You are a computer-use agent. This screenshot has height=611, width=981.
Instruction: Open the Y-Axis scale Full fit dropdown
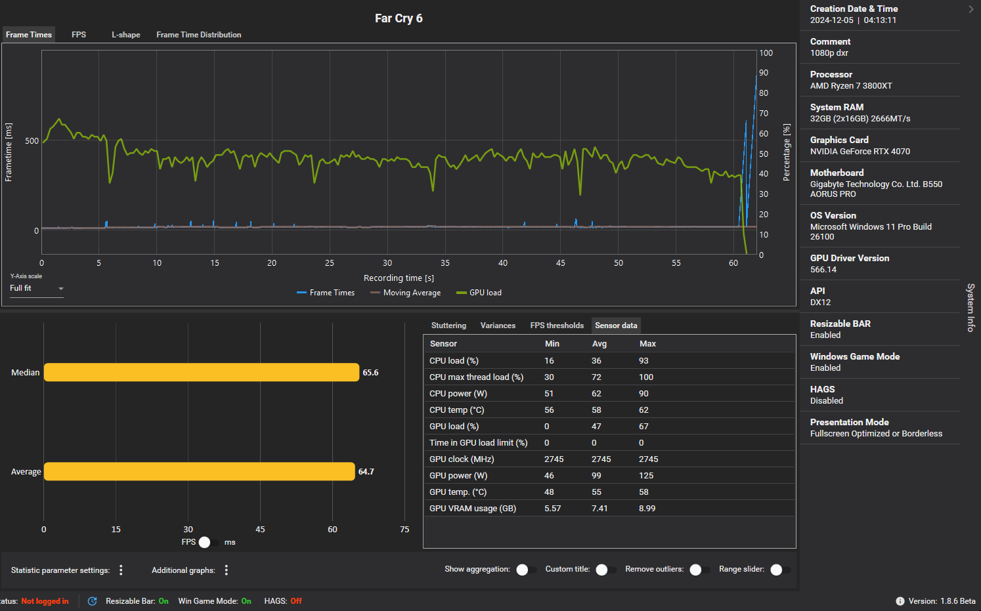tap(37, 289)
